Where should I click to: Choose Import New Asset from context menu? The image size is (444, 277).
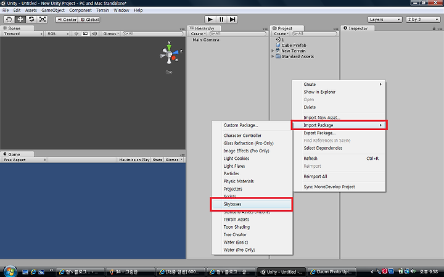click(339, 117)
